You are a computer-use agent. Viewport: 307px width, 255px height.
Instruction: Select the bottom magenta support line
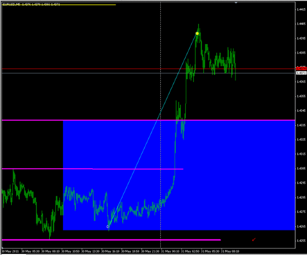tap(111, 240)
